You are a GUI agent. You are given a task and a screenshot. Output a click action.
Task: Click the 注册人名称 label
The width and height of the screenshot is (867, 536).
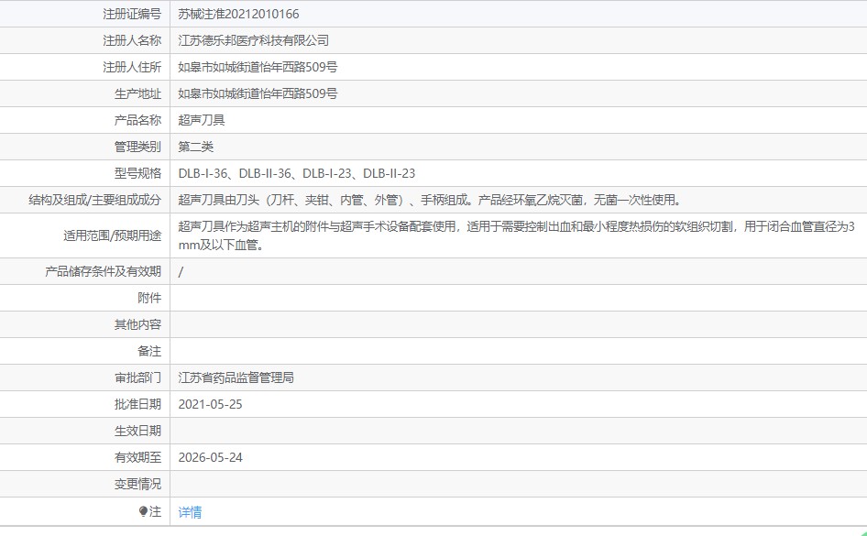(132, 40)
